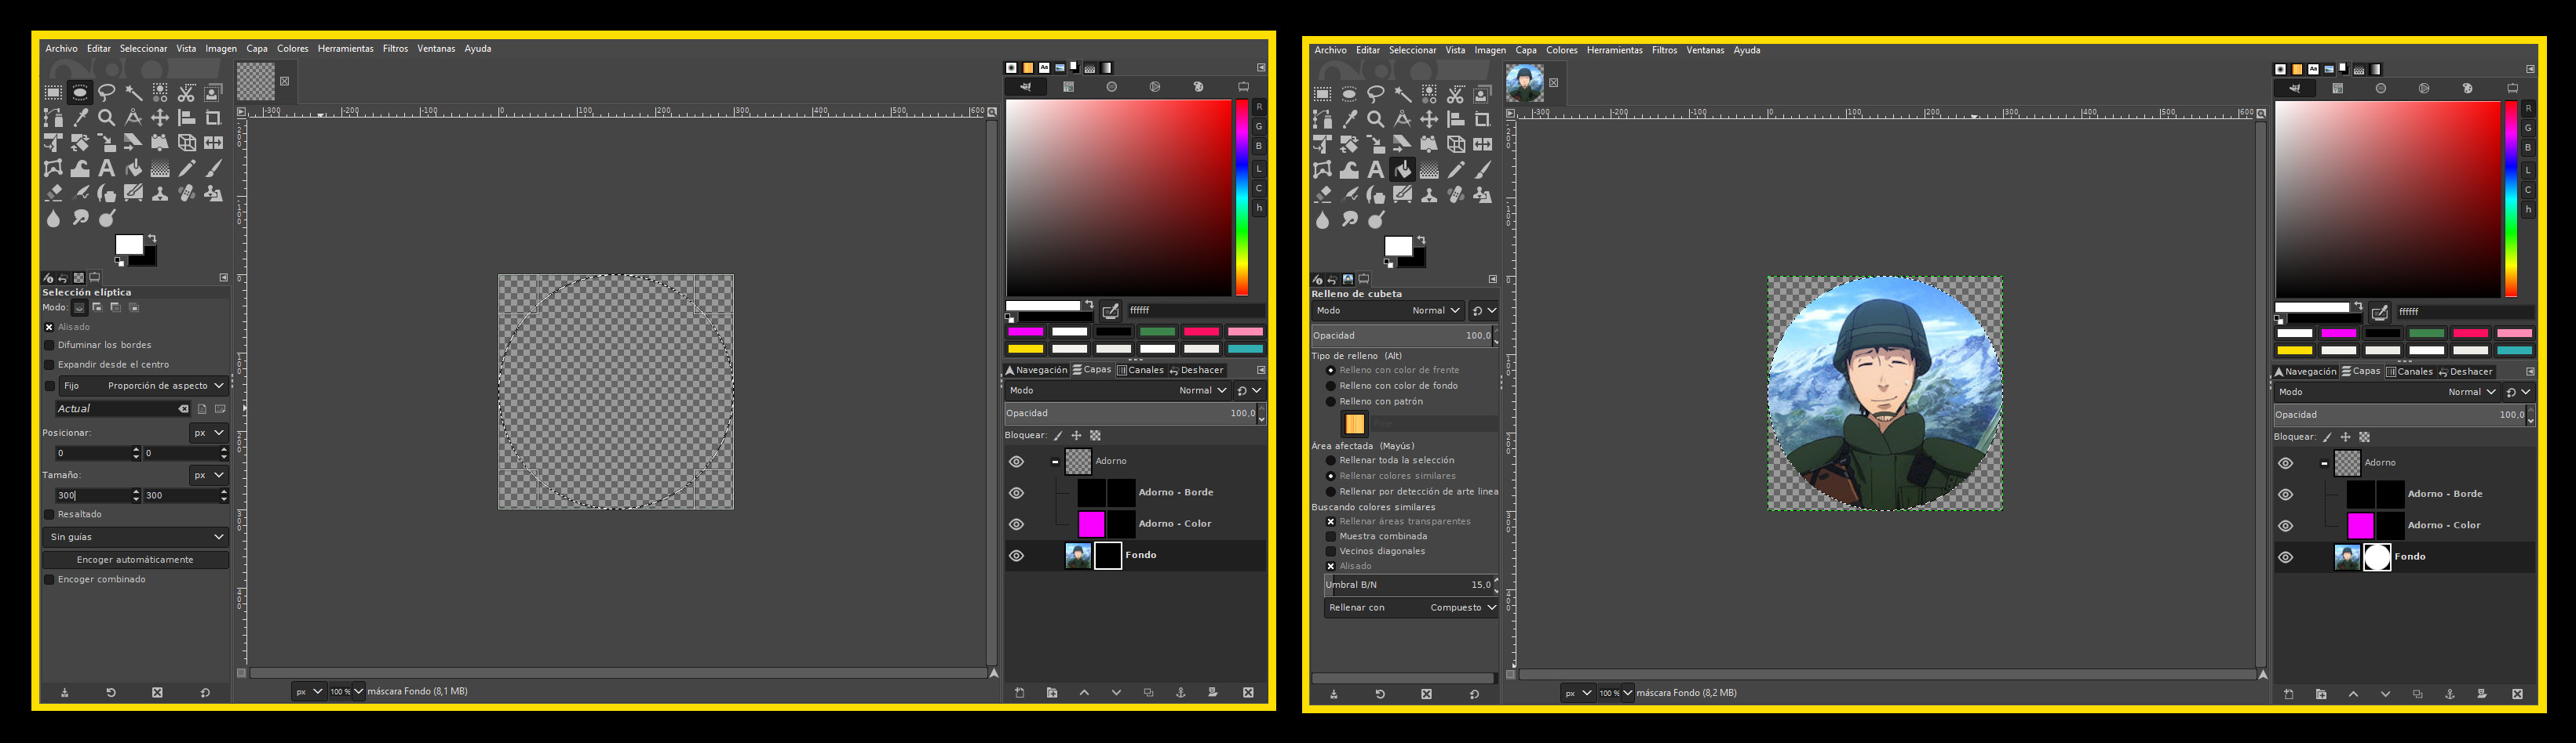
Task: Choose Relleno con patrón radio option
Action: click(x=1331, y=401)
